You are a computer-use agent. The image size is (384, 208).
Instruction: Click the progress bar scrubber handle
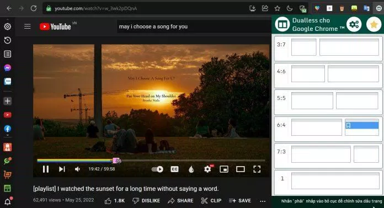click(x=116, y=161)
